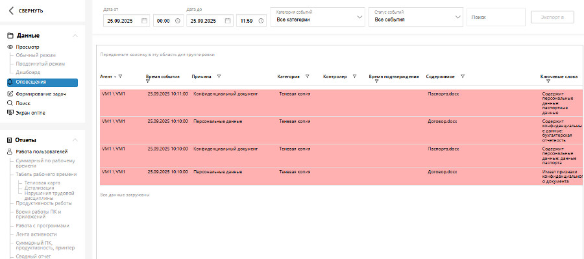Open Дашборд view
The height and width of the screenshot is (259, 584).
(x=28, y=72)
